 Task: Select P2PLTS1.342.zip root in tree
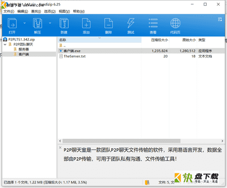(21, 39)
